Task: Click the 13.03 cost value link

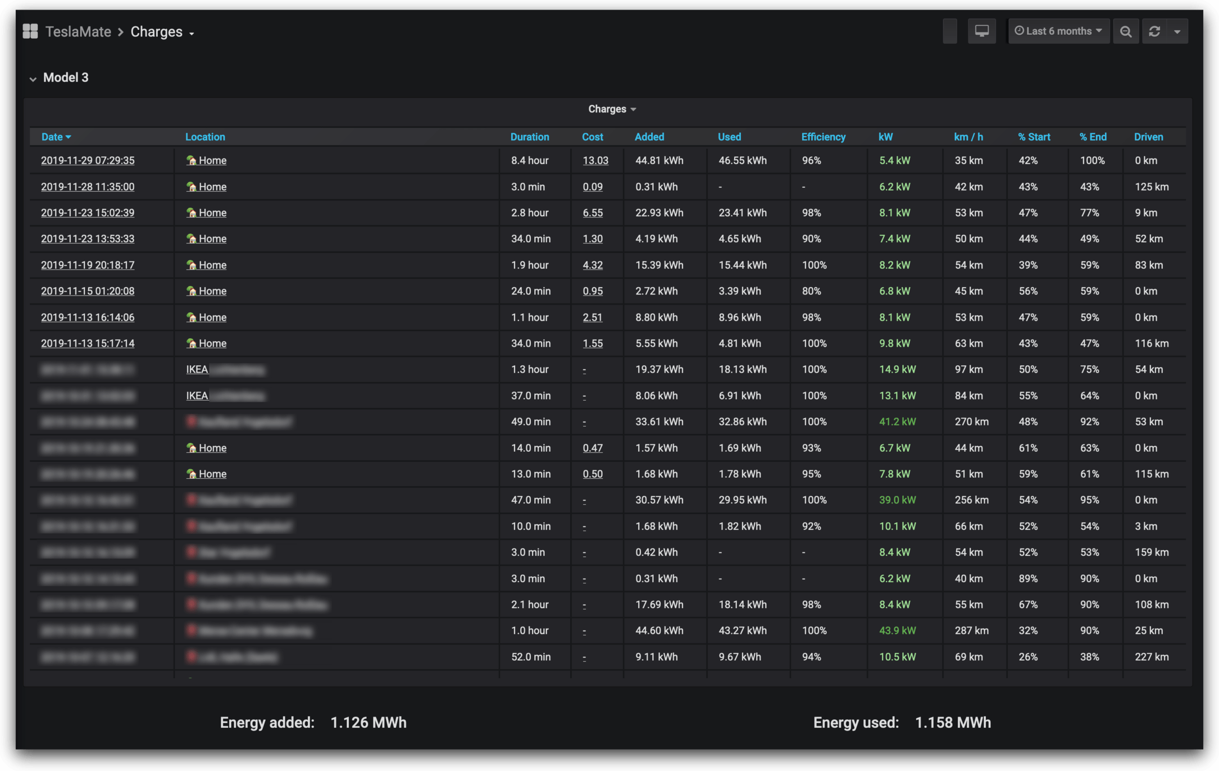Action: (595, 161)
